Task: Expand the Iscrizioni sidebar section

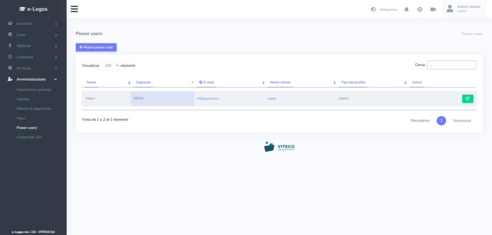Action: [x=33, y=23]
